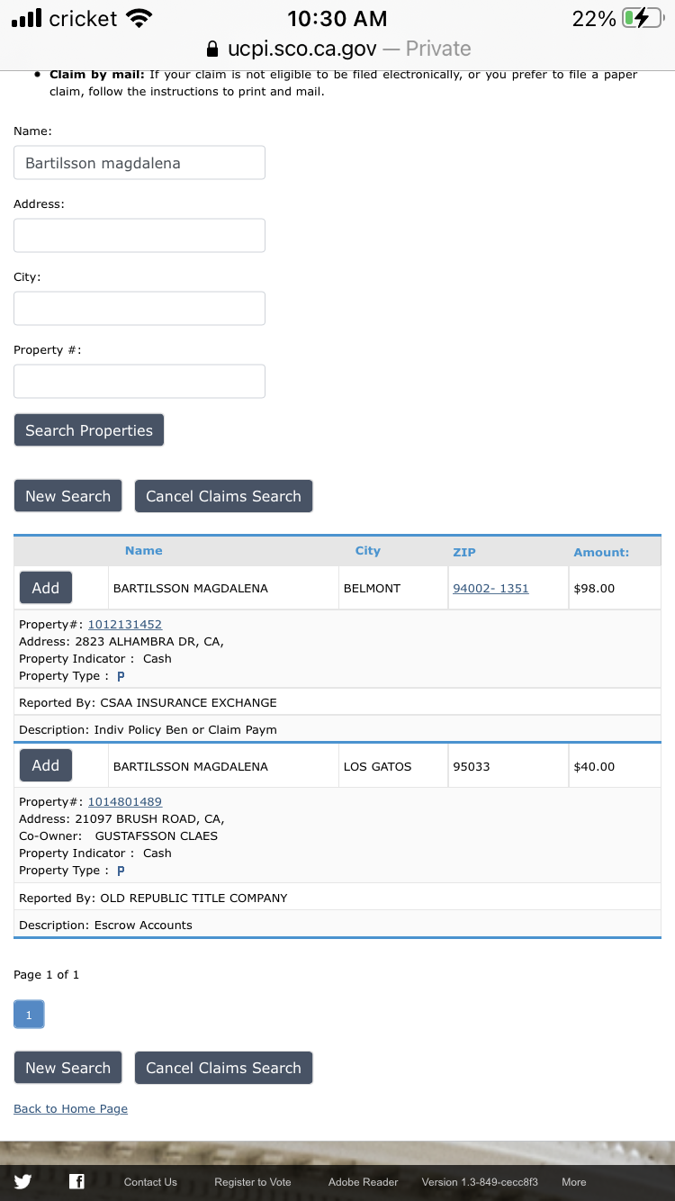Click the Page 1 of 1 text
The width and height of the screenshot is (675, 1201).
coord(47,975)
